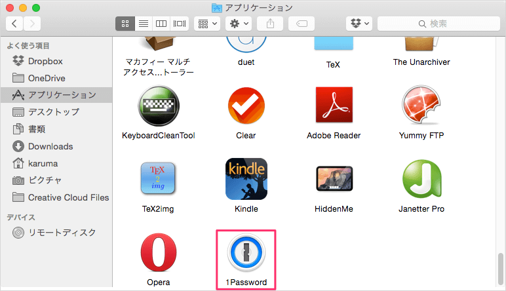Switch to icon view mode
506x291 pixels.
(125, 24)
